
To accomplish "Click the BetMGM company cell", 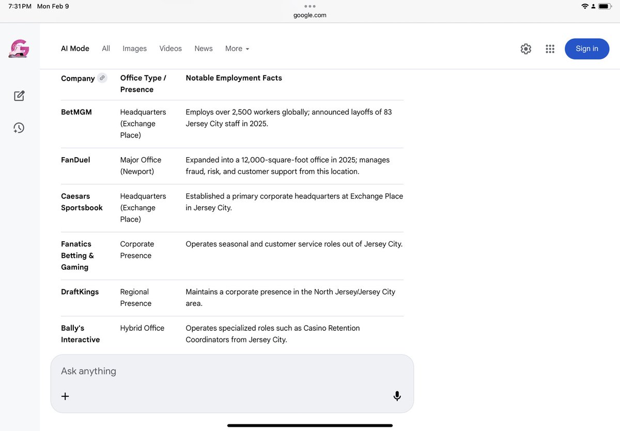I will point(76,112).
